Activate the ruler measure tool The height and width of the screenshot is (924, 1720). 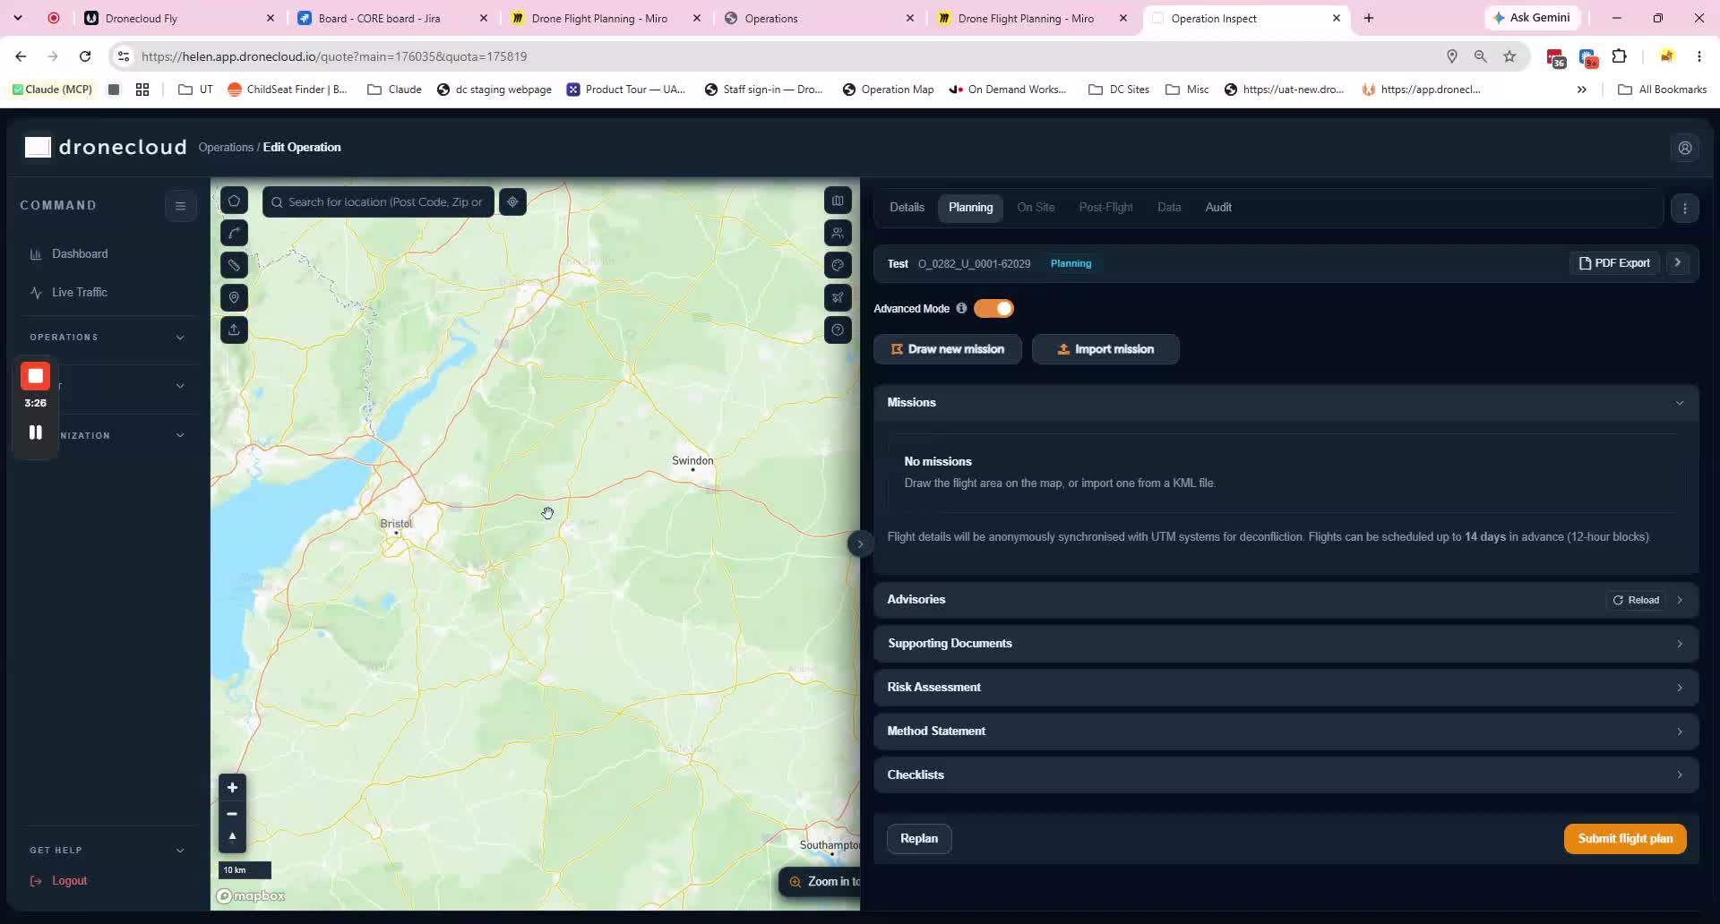[x=234, y=265]
